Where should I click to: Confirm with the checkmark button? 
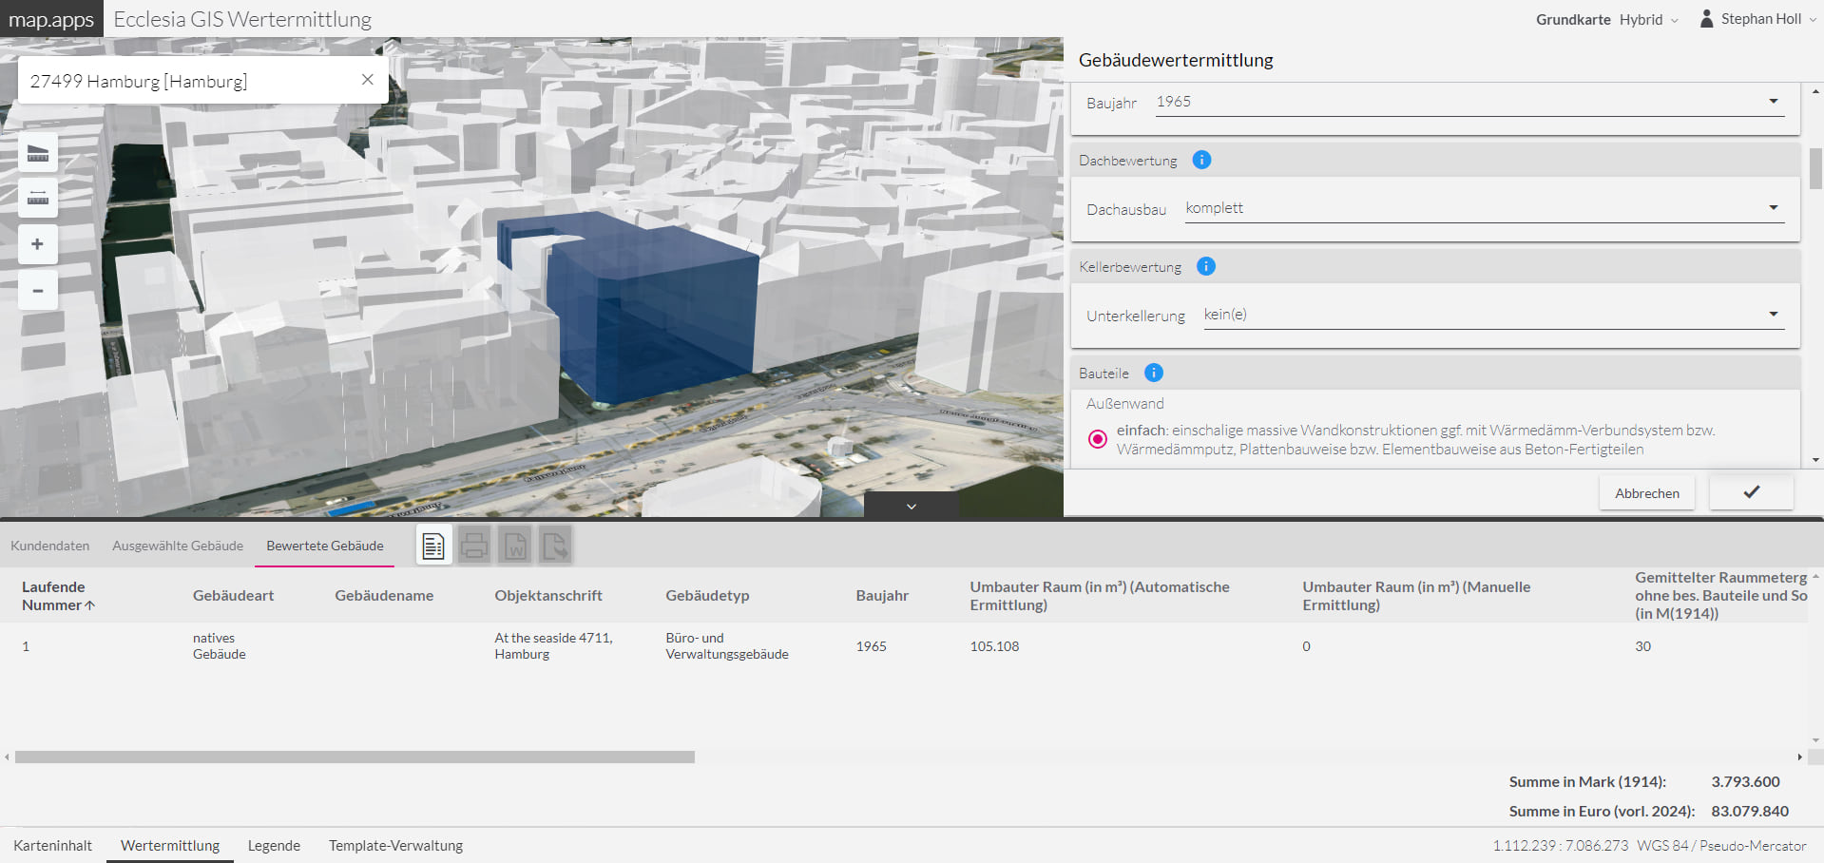(x=1750, y=492)
